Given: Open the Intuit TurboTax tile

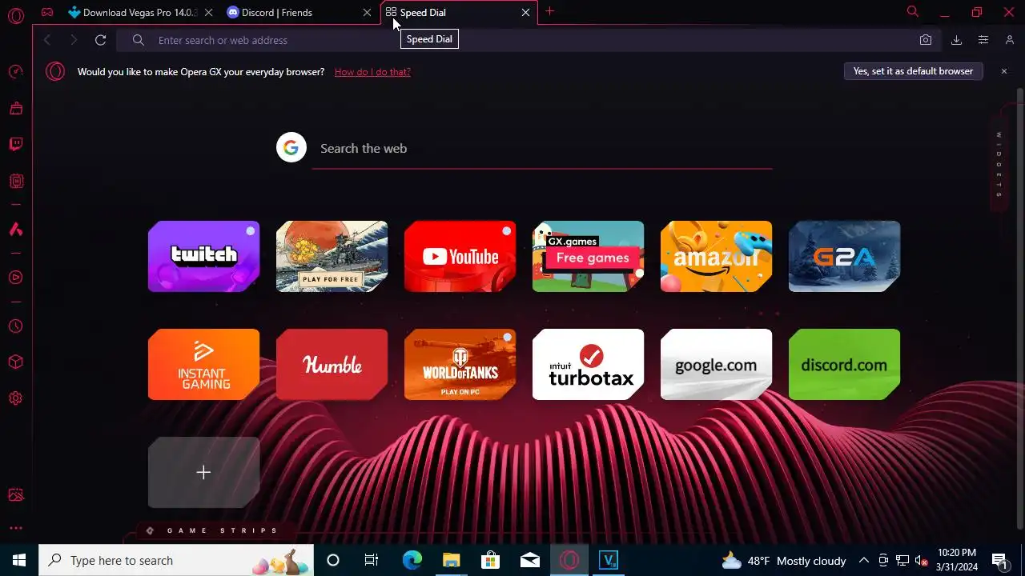Looking at the screenshot, I should [x=588, y=365].
